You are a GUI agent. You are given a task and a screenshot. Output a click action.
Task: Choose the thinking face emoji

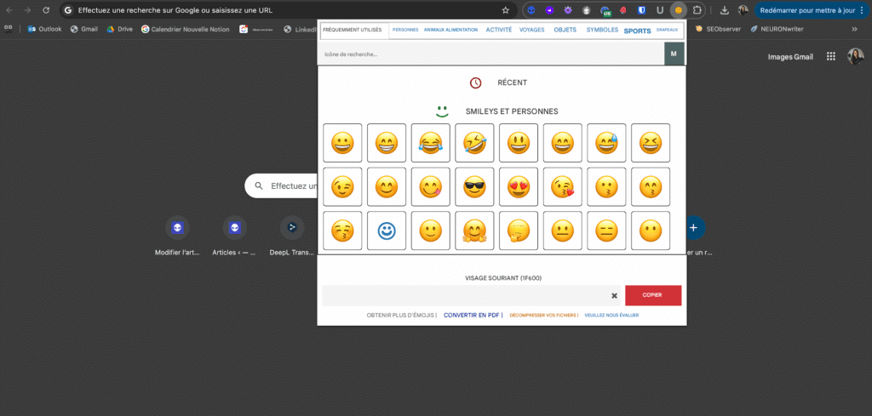519,231
